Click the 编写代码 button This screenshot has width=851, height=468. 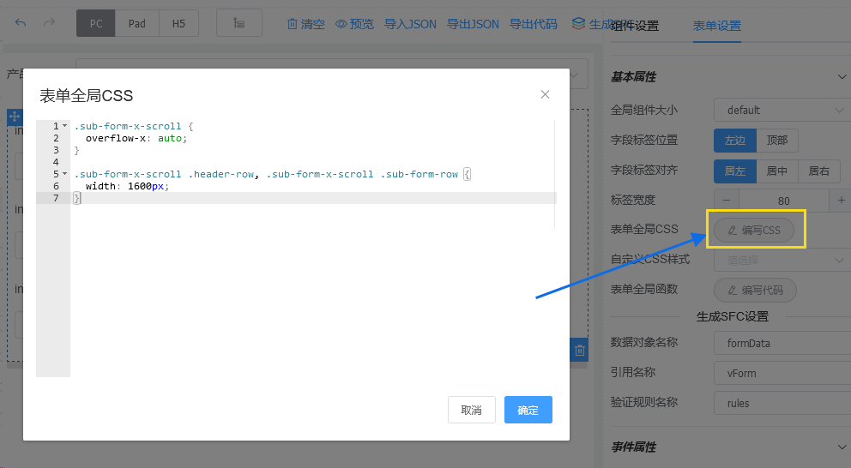pos(755,290)
